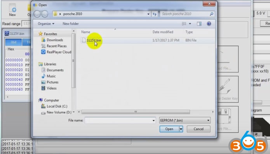Click navigation pane scroll up arrow
This screenshot has width=270, height=154.
click(x=74, y=31)
